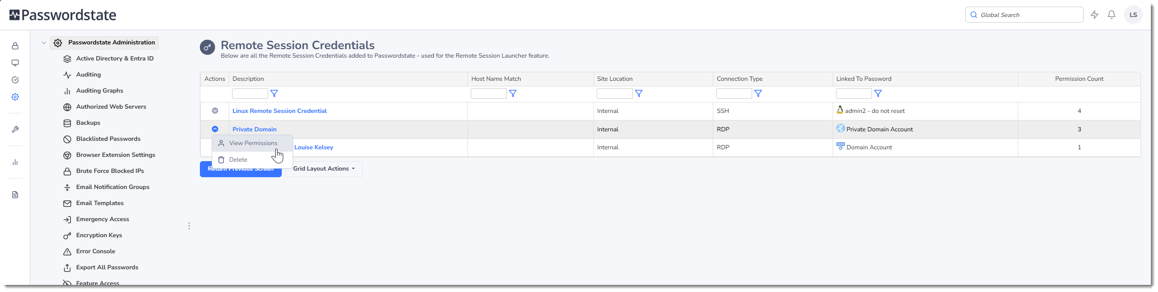This screenshot has height=292, width=1158.
Task: Open Linux Remote Session Credential link
Action: click(279, 111)
